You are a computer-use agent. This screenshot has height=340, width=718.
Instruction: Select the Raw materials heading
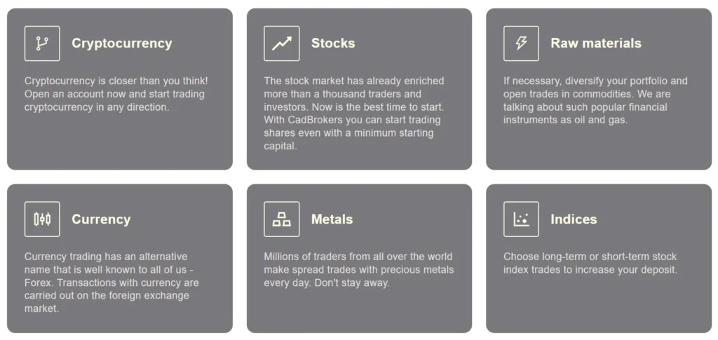click(595, 43)
